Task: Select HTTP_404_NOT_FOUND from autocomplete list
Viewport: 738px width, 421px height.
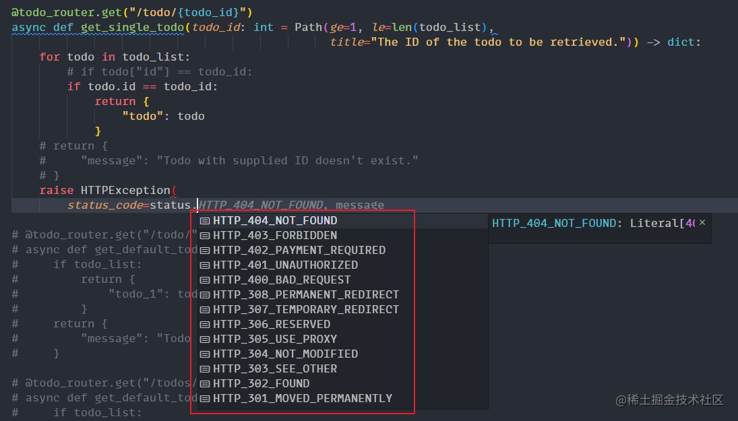Action: pyautogui.click(x=342, y=220)
